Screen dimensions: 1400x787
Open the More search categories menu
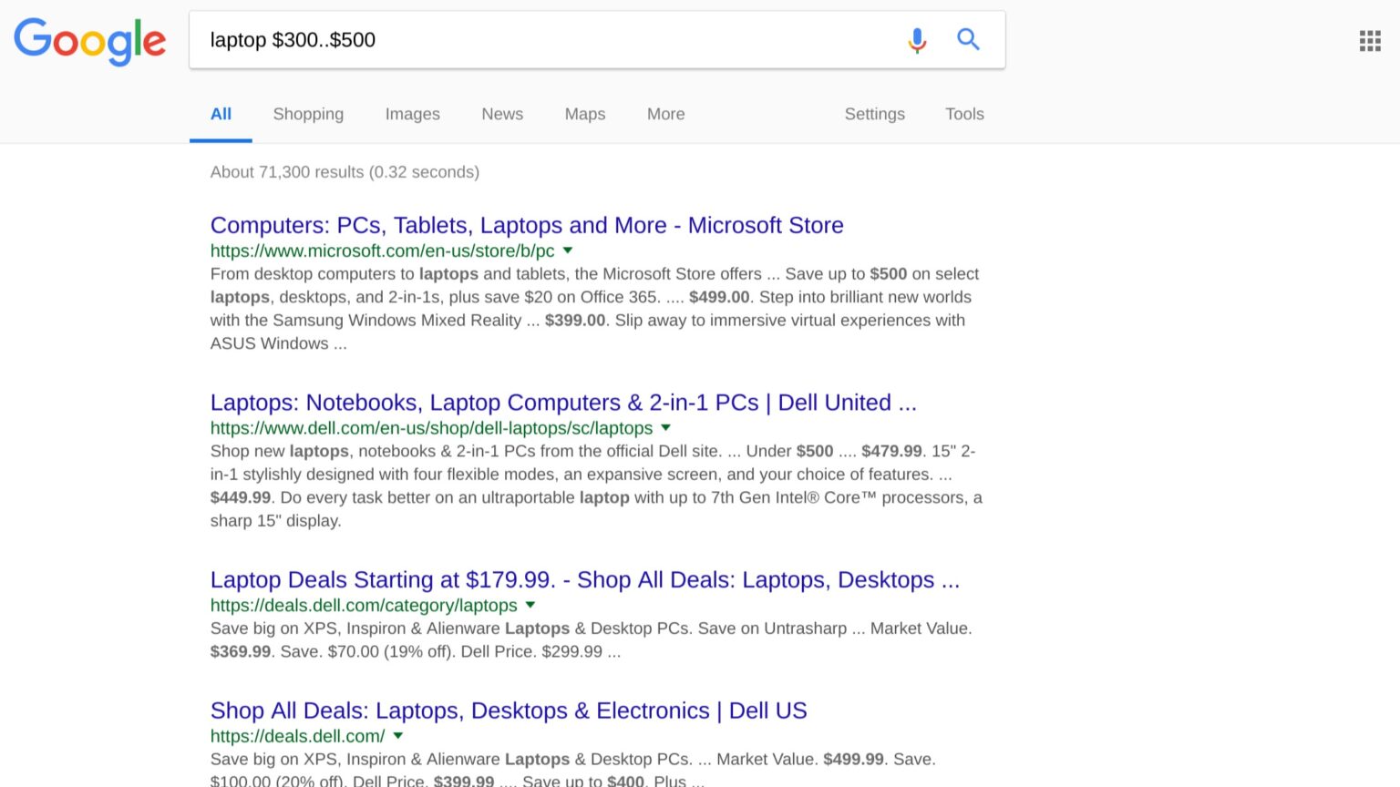[665, 114]
